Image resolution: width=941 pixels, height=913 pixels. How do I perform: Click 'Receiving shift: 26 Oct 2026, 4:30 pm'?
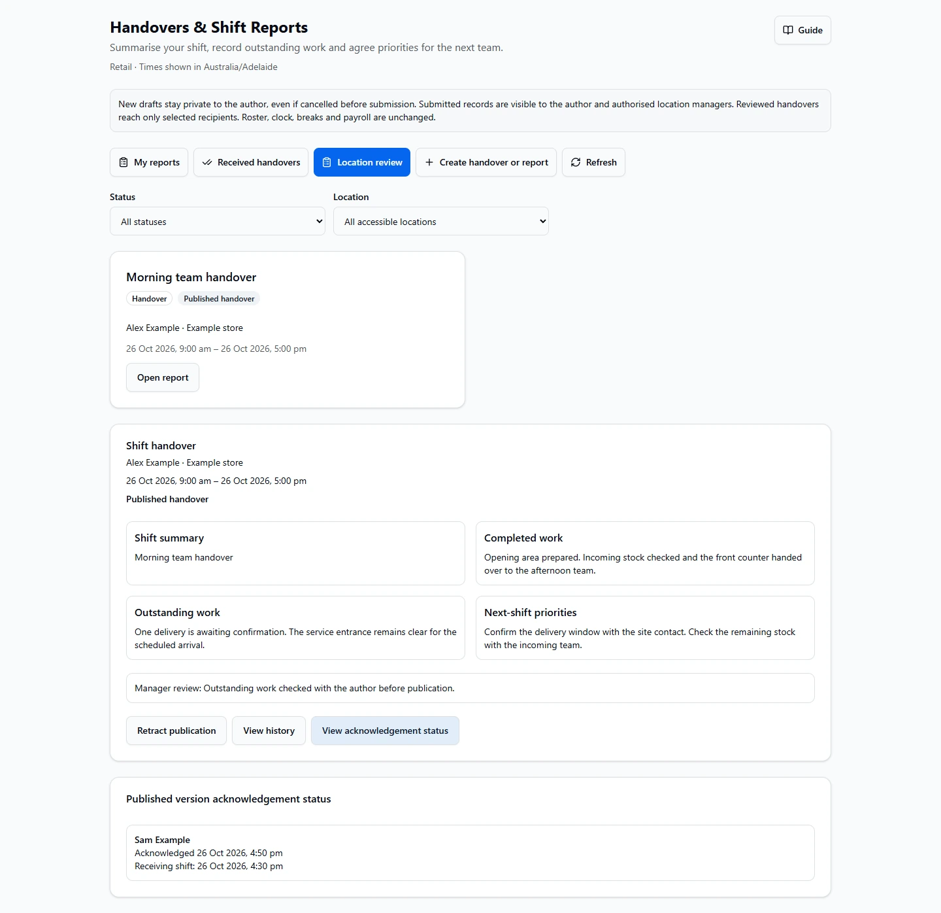pyautogui.click(x=209, y=866)
